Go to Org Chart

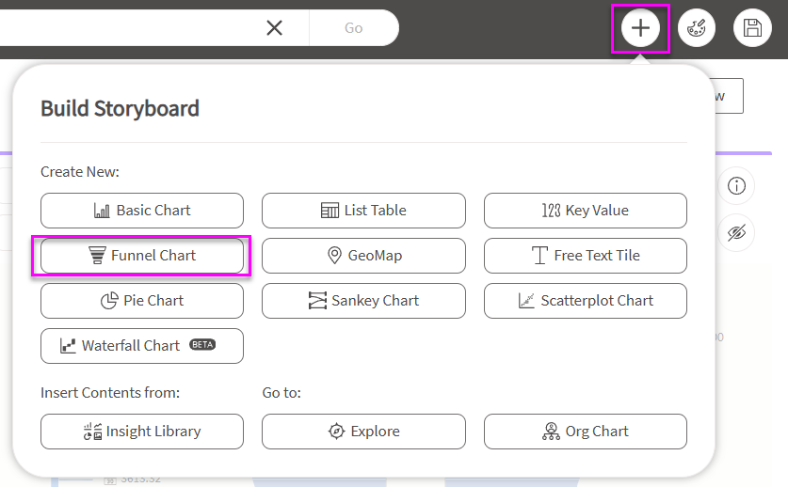[x=585, y=432]
